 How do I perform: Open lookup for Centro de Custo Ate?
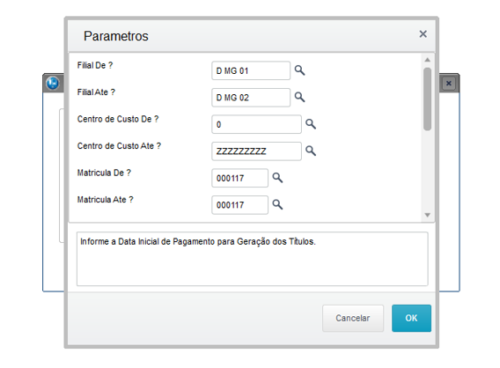(311, 151)
